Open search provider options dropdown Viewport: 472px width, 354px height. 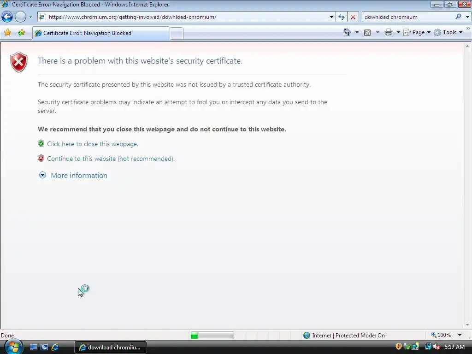pos(467,17)
